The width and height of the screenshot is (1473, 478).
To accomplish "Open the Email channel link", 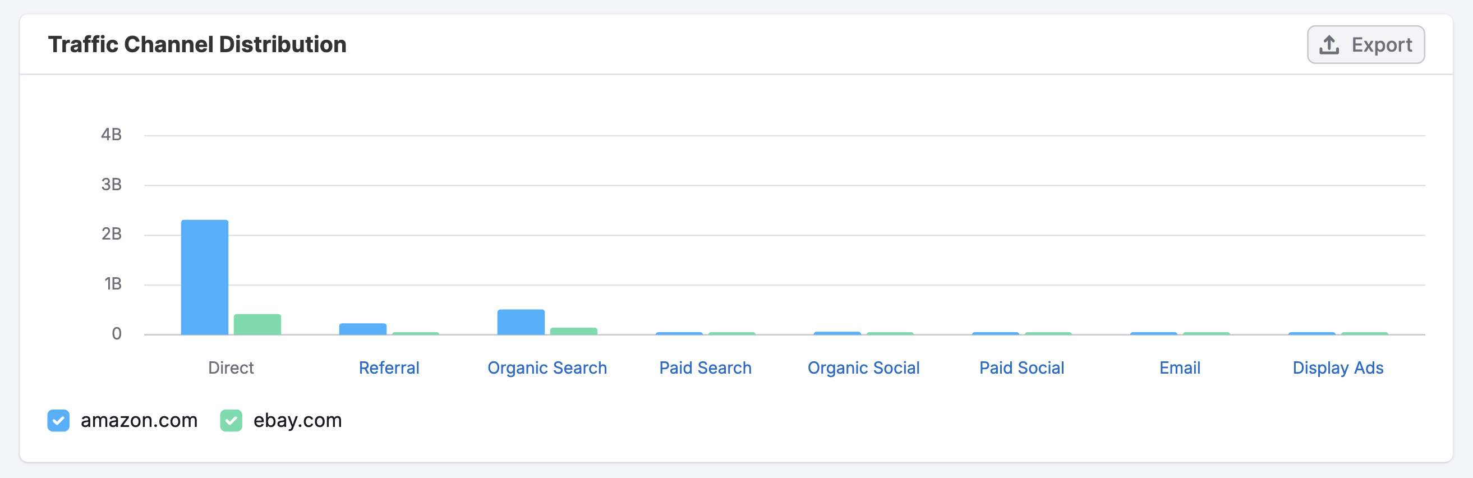I will pos(1180,367).
